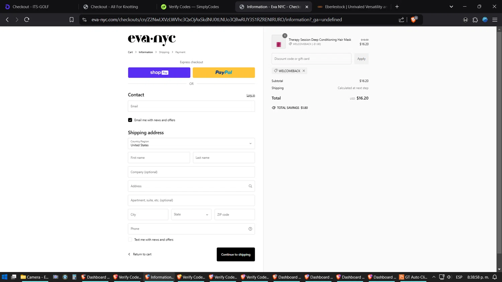Viewport: 502px width, 282px height.
Task: Focus the First name field
Action: pos(159,158)
